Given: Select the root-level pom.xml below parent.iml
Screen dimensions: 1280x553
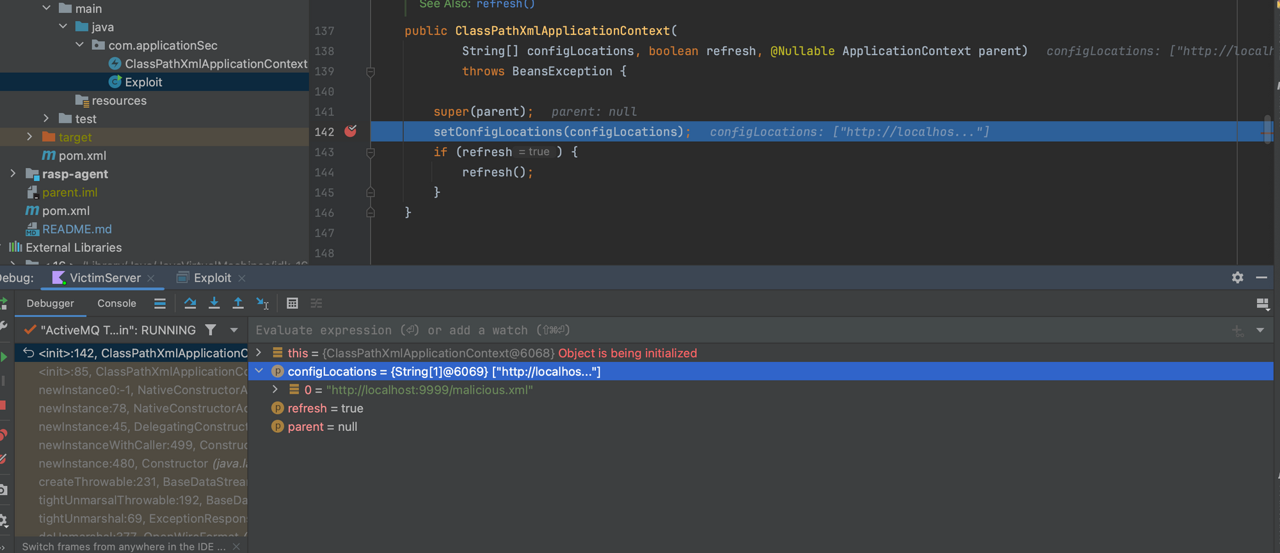Looking at the screenshot, I should [x=65, y=210].
